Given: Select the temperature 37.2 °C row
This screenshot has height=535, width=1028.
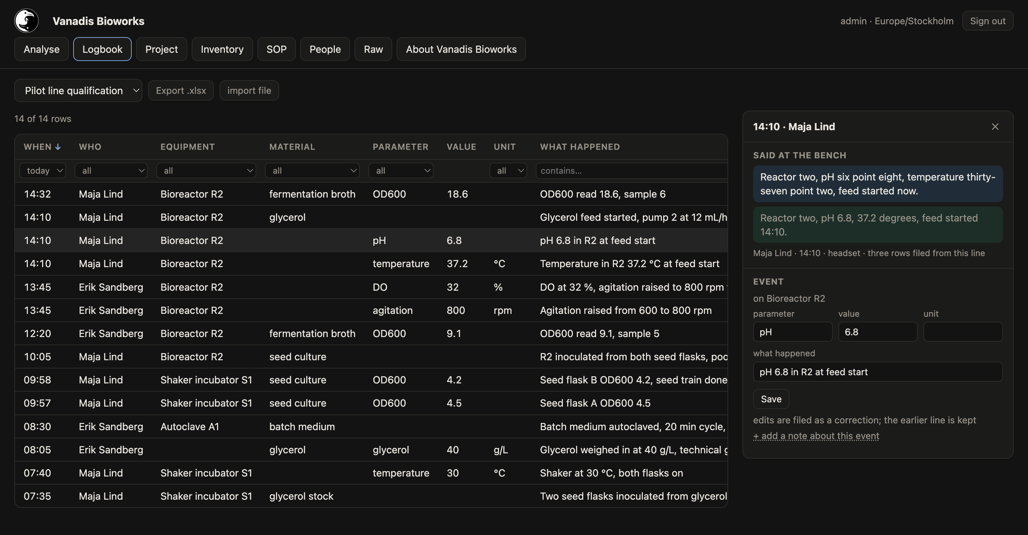Looking at the screenshot, I should [371, 264].
